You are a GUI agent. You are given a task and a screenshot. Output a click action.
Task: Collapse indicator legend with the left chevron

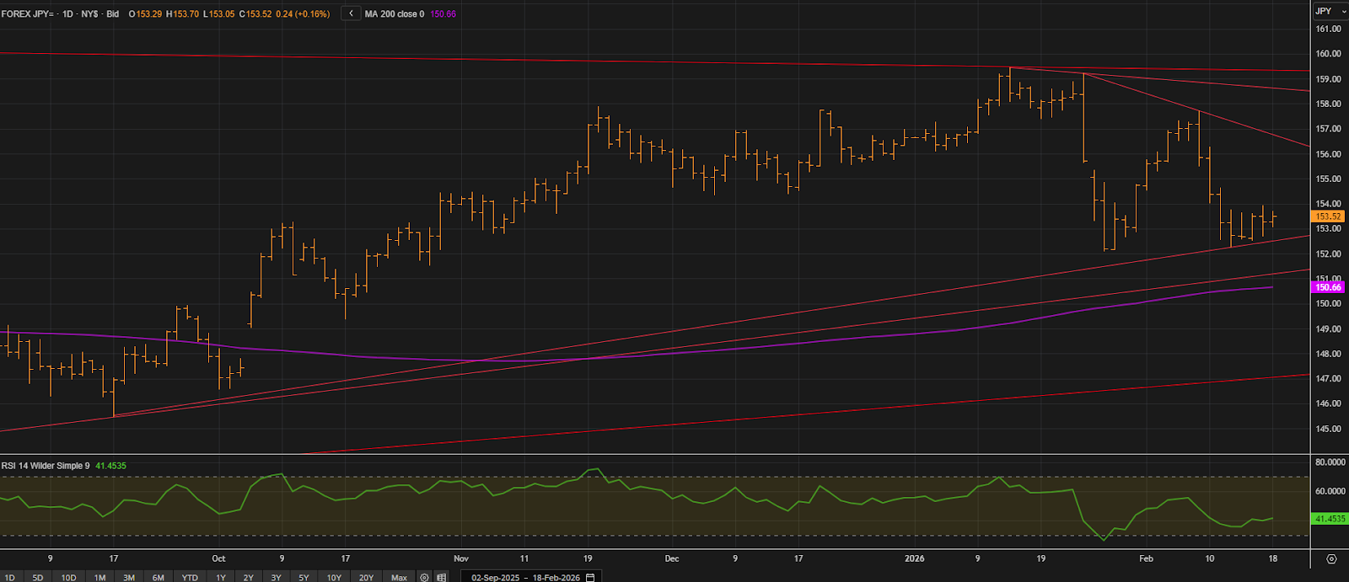tap(351, 13)
